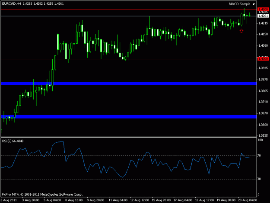Screen dimensions: 270x203
Task: Click the 1.3740 price axis label
Action: [263, 102]
